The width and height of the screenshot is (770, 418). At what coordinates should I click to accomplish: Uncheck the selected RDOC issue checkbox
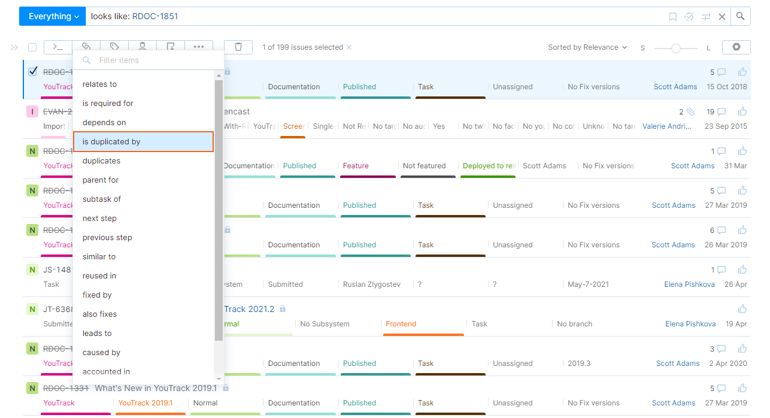[x=33, y=71]
